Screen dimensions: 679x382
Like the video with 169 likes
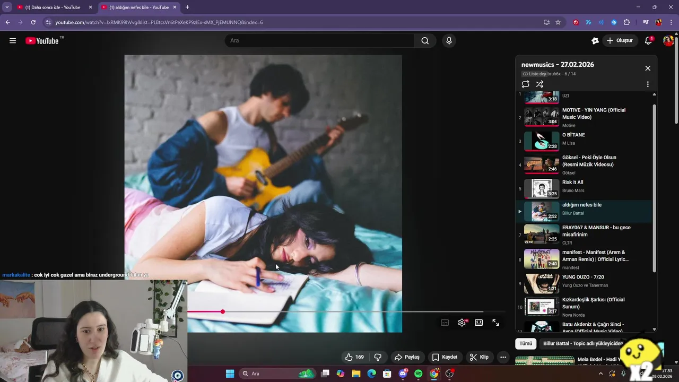pyautogui.click(x=354, y=357)
